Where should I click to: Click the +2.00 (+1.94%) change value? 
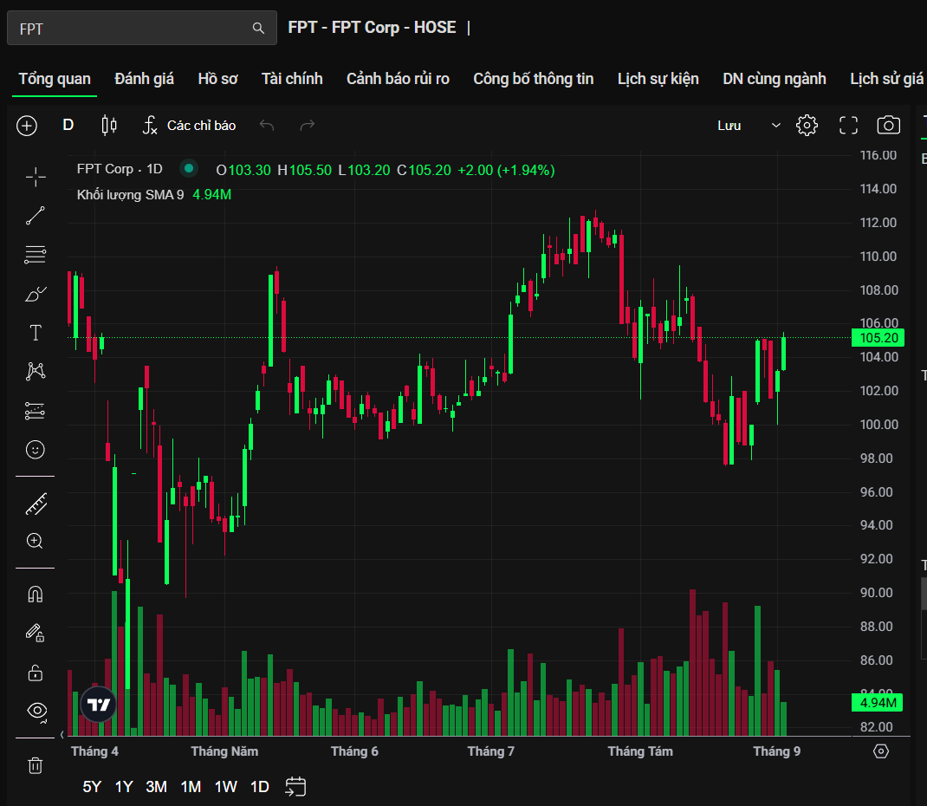506,171
